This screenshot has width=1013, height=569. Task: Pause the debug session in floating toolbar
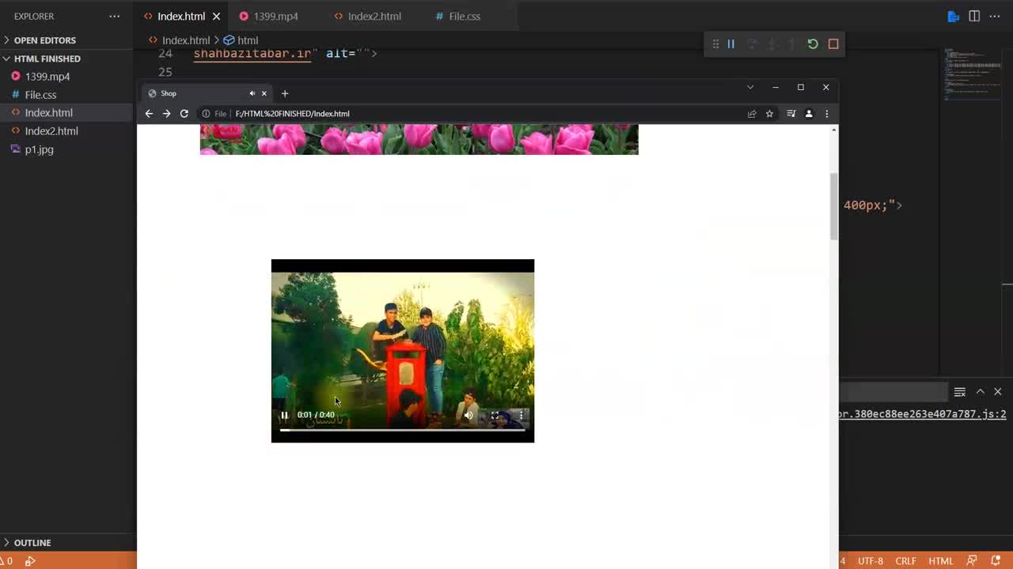(730, 44)
